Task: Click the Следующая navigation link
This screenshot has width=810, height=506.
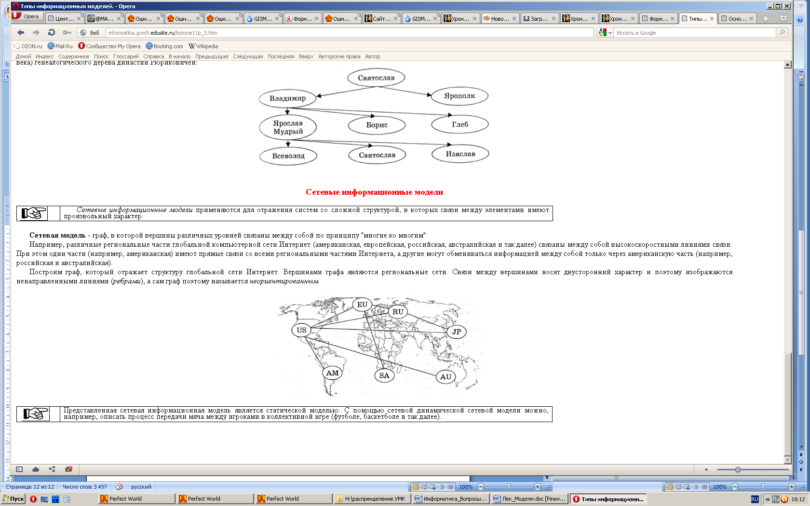Action: 248,56
